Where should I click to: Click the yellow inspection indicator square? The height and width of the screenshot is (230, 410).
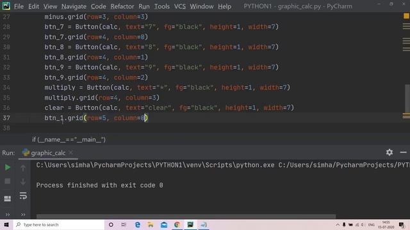(x=406, y=16)
